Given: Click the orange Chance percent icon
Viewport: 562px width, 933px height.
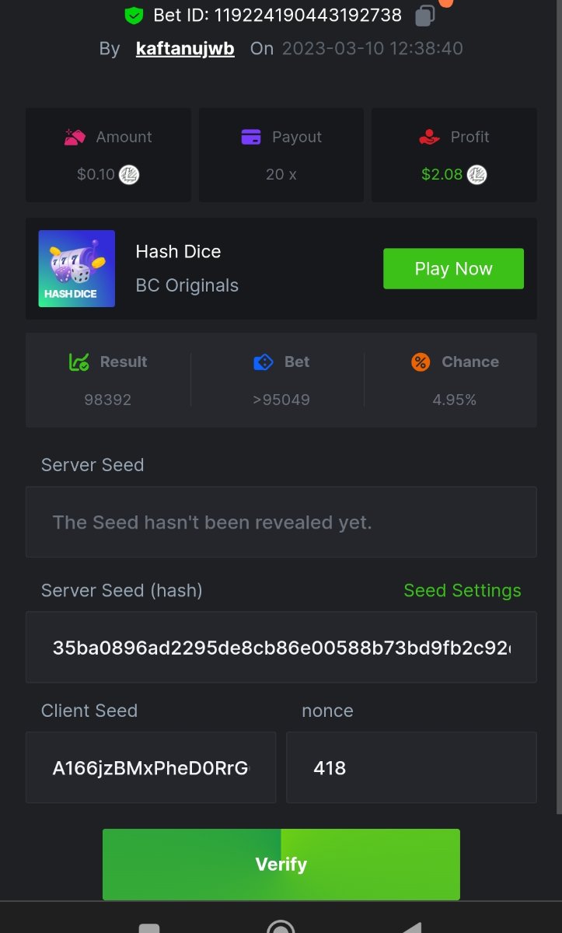Looking at the screenshot, I should [x=421, y=362].
